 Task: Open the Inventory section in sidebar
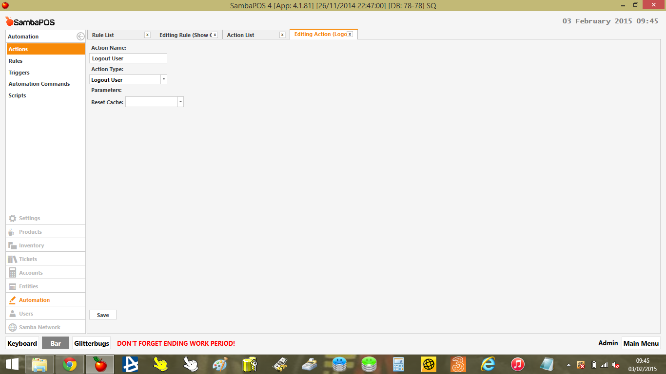pos(31,245)
